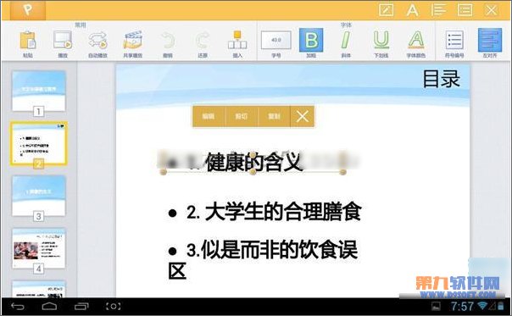Open the font size 40.0 box
The width and height of the screenshot is (512, 316).
click(276, 40)
